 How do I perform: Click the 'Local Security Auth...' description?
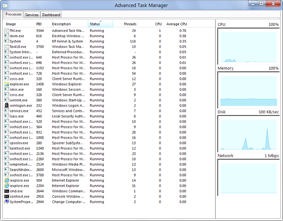click(69, 116)
